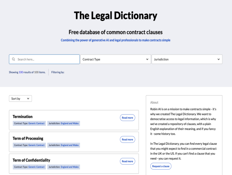Screen dimensions: 232x175
Task: Focus the 'Search here...' input field
Action: (x=44, y=59)
